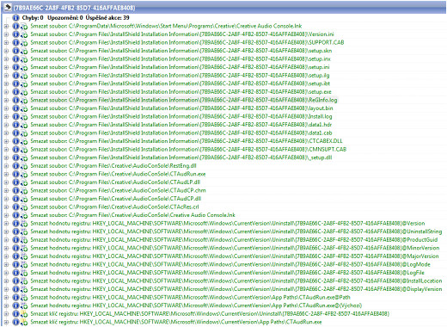The image size is (447, 327).
Task: Select 'Smazat klíč registru' Uninstall key row text
Action: tap(210, 314)
